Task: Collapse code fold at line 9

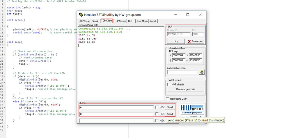Action: click(5, 26)
